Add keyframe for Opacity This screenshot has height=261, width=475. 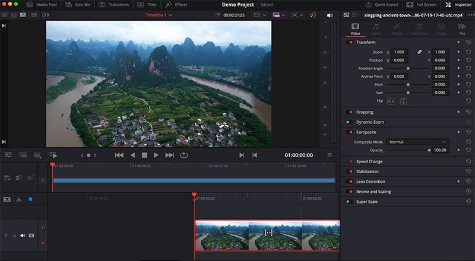click(458, 150)
